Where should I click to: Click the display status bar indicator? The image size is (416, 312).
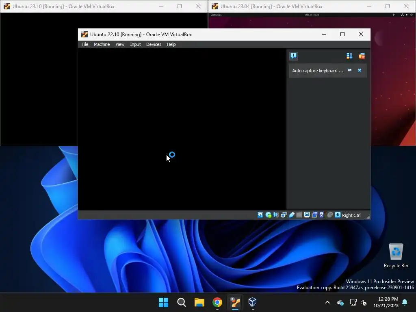coord(307,215)
